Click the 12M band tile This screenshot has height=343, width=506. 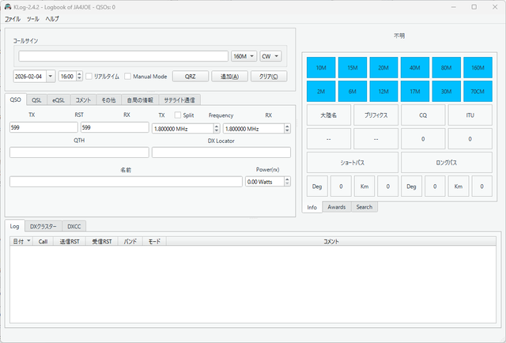pyautogui.click(x=383, y=92)
